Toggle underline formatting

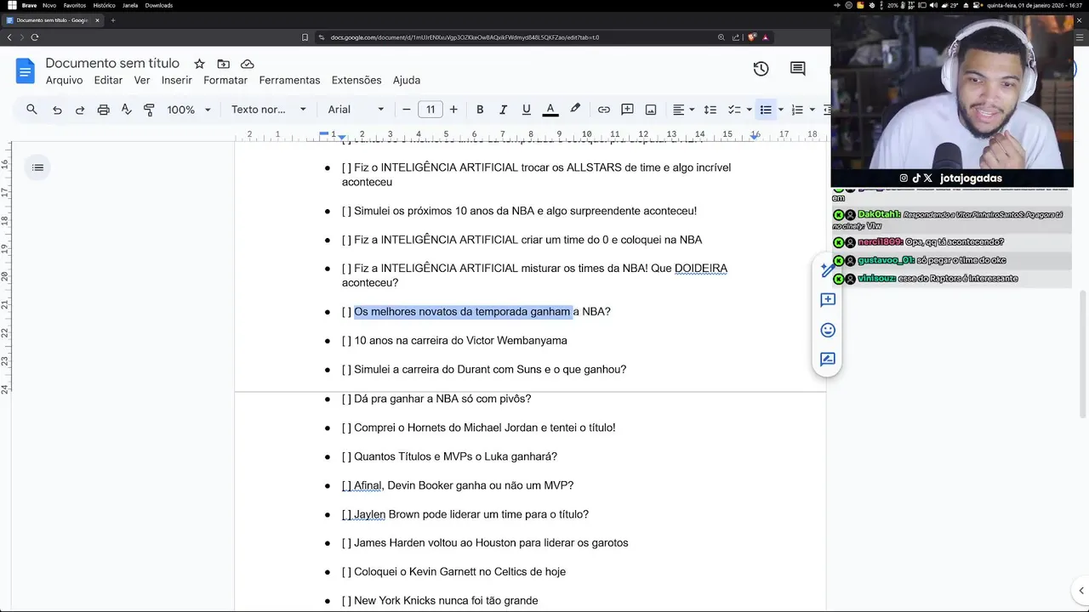tap(527, 110)
